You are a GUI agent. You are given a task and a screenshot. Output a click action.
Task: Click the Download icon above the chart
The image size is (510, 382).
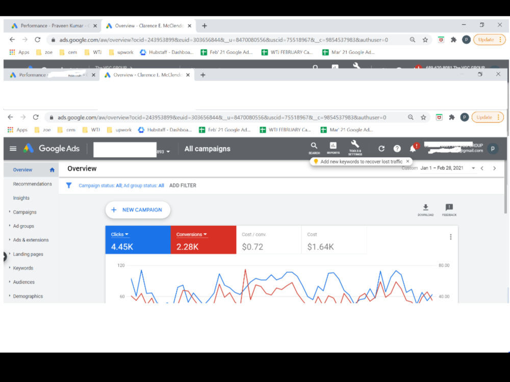(425, 210)
